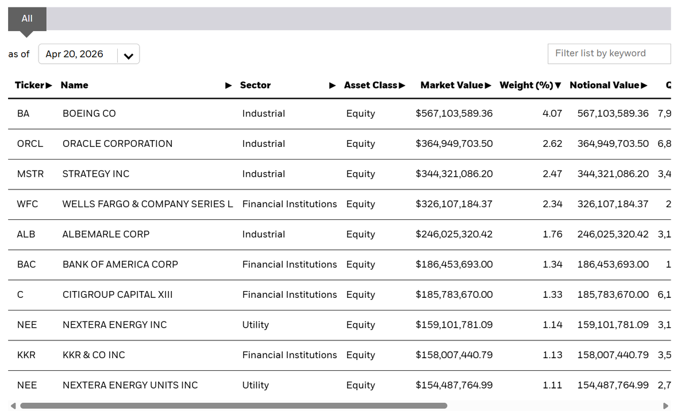Select CITIGROUP CAPITAL XIII name
Viewport: 689px width, 419px height.
(x=117, y=295)
